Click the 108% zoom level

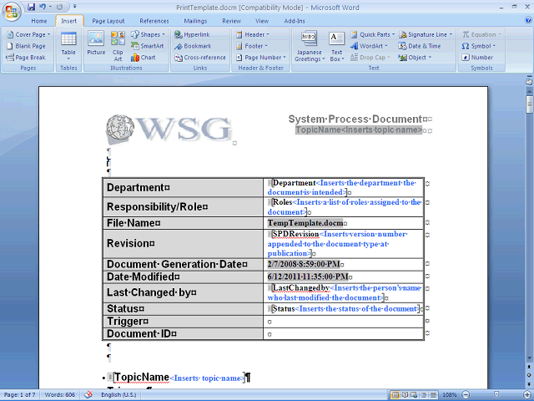450,395
